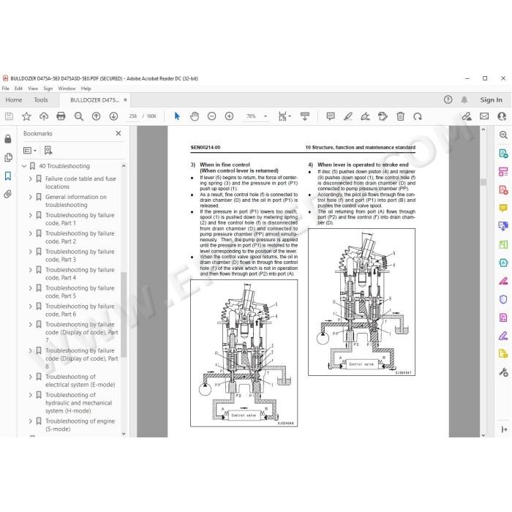Open notifications bell
This screenshot has width=512, height=512.
click(464, 100)
